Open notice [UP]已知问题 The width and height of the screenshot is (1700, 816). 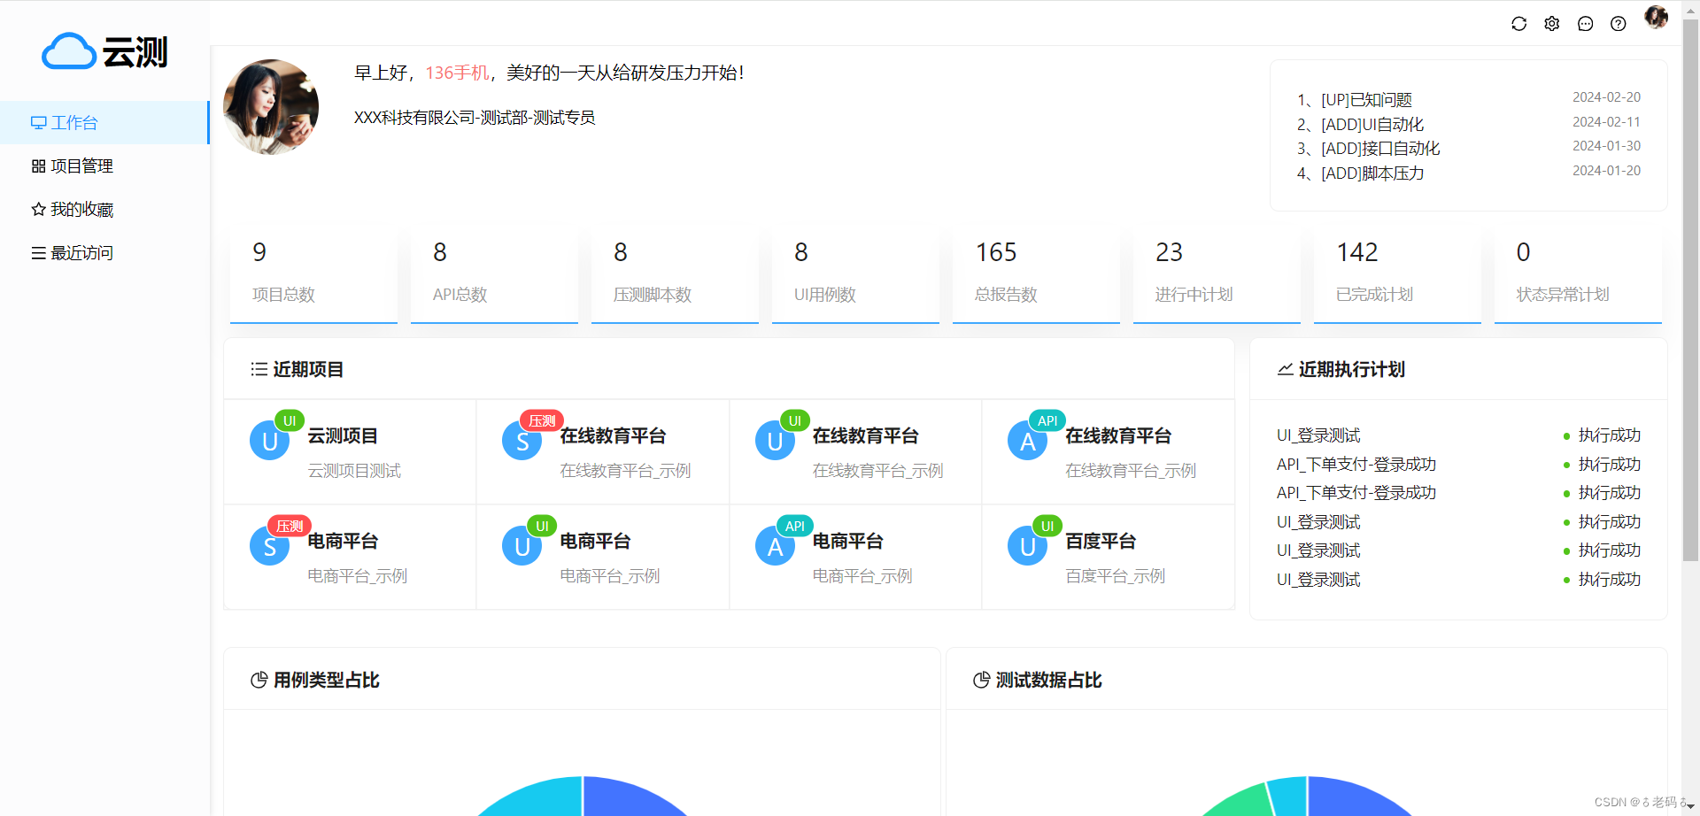(1366, 100)
